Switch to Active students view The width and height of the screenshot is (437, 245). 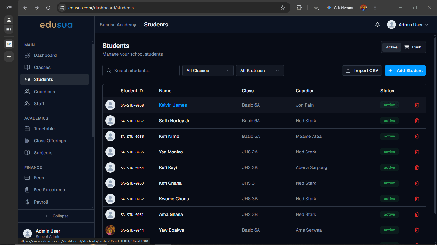392,47
